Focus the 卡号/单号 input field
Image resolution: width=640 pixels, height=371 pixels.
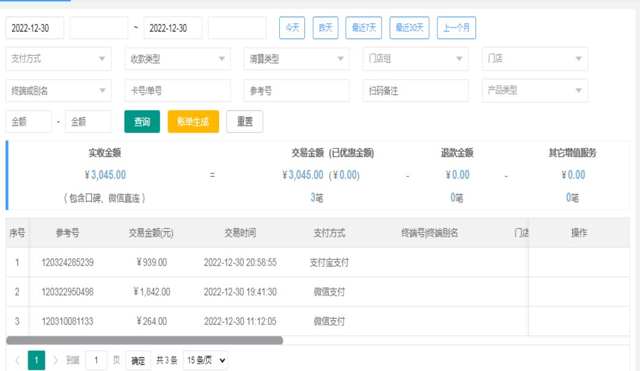pos(177,90)
